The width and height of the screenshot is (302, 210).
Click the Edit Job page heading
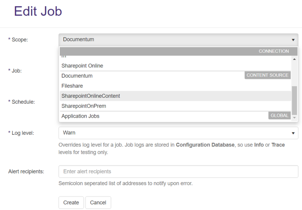[38, 12]
